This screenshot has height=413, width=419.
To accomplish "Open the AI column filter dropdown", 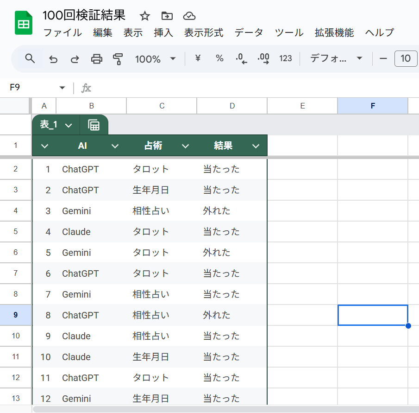I will pyautogui.click(x=115, y=145).
